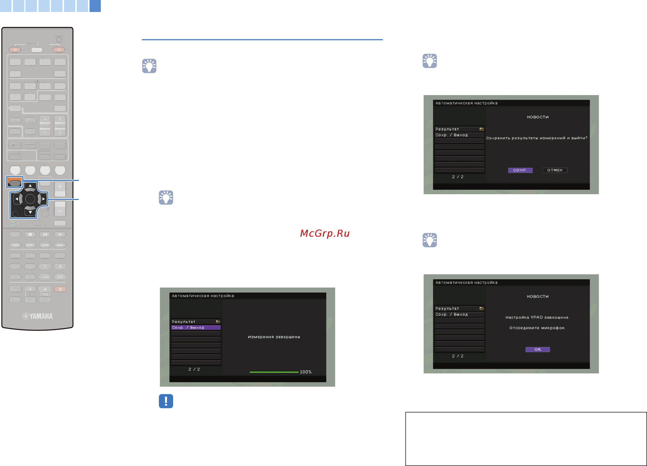Screen dimensions: 647x466
Task: Select highlighted Сохр. / Выход menu item
Action: 196,328
